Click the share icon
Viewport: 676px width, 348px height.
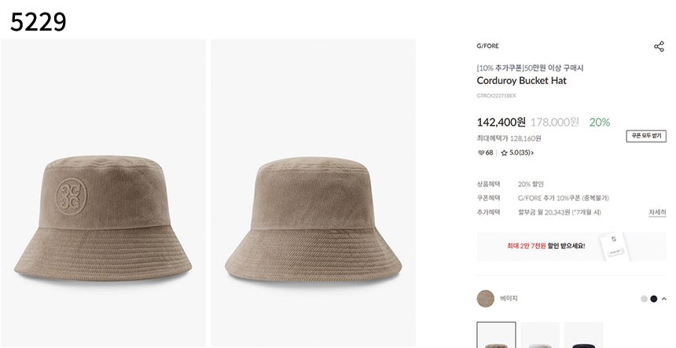pos(659,46)
